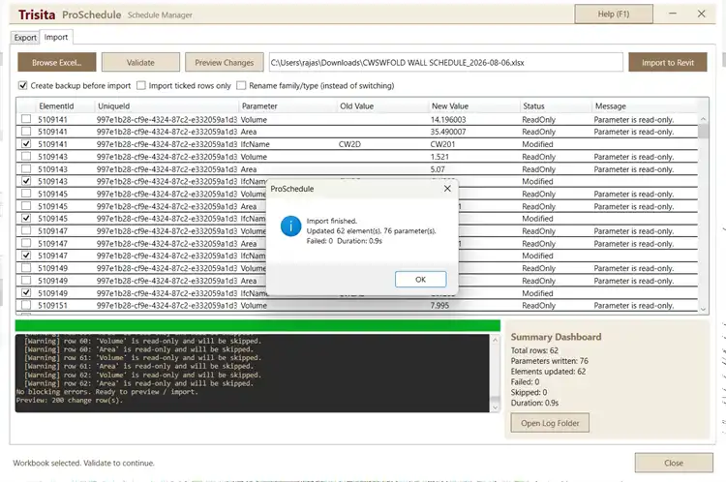The height and width of the screenshot is (482, 726).
Task: Click the green progress bar
Action: pos(257,325)
